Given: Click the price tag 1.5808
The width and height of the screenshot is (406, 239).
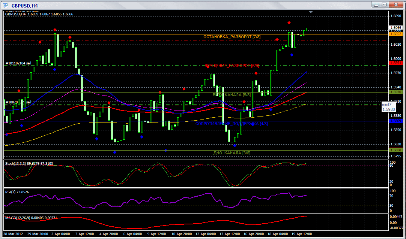Looking at the screenshot, I should pyautogui.click(x=395, y=150).
